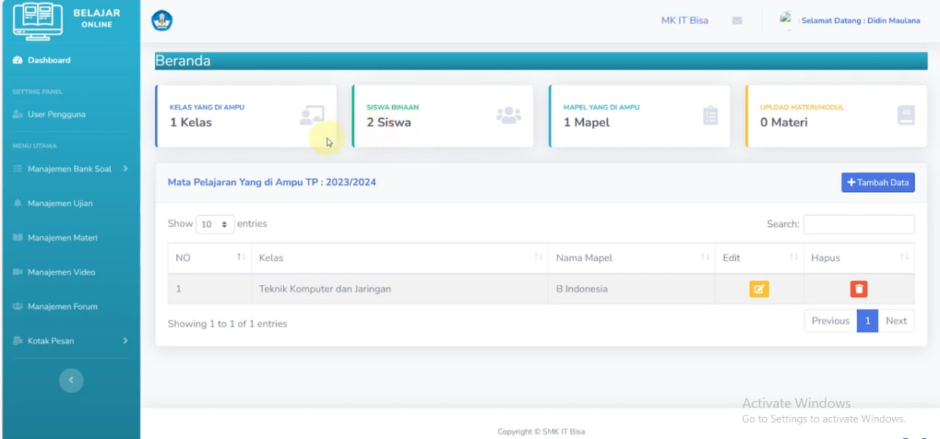Open Manajemen Video from the sidebar

pyautogui.click(x=64, y=272)
